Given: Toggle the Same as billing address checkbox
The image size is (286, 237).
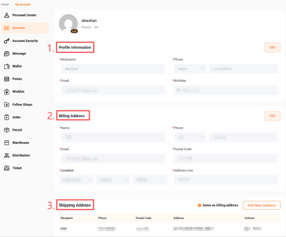Looking at the screenshot, I should point(199,205).
